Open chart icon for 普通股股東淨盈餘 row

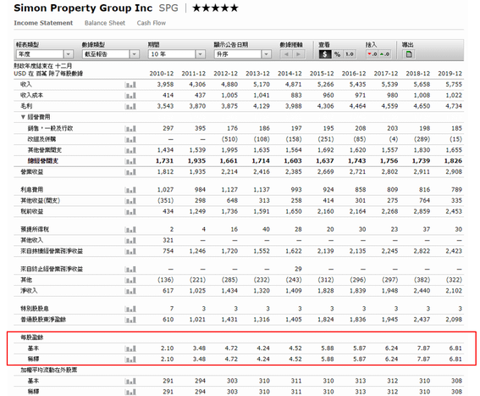click(x=130, y=320)
